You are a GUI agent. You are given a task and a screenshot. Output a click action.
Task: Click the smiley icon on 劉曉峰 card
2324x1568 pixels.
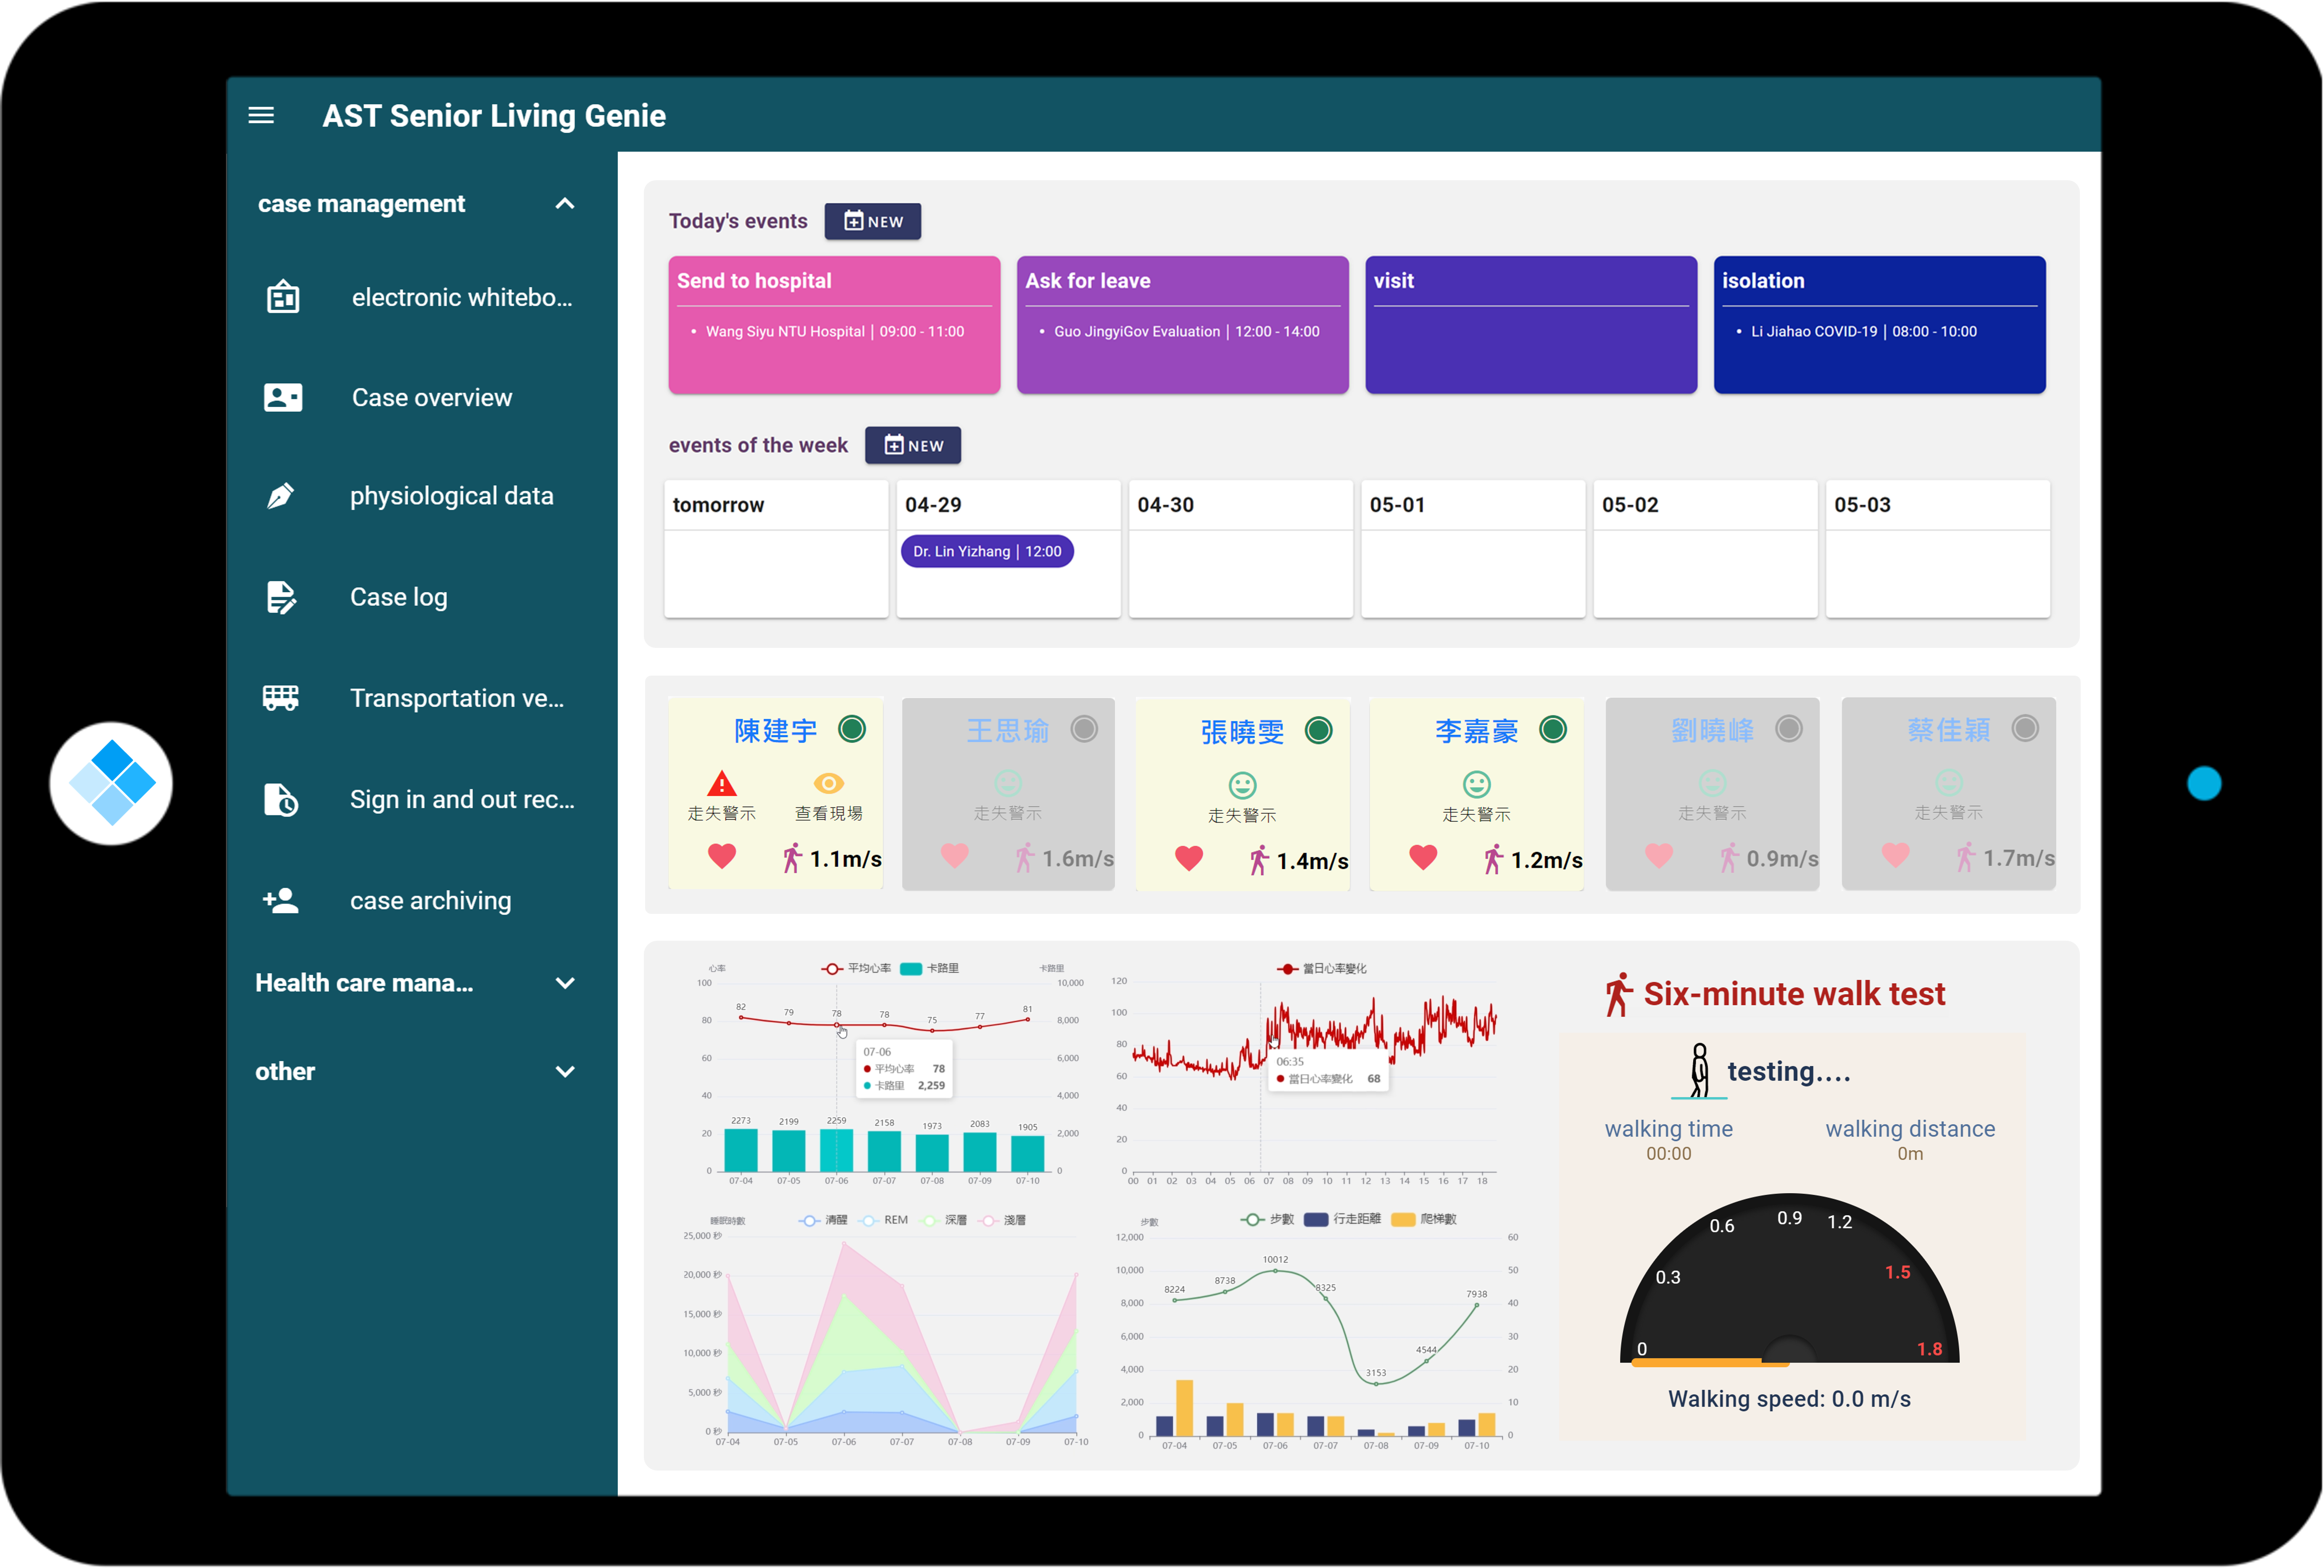pyautogui.click(x=1713, y=783)
